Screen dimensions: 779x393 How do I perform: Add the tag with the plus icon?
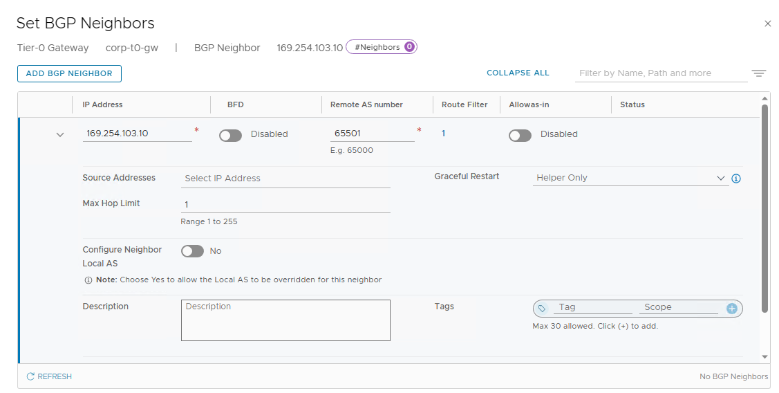pos(732,309)
